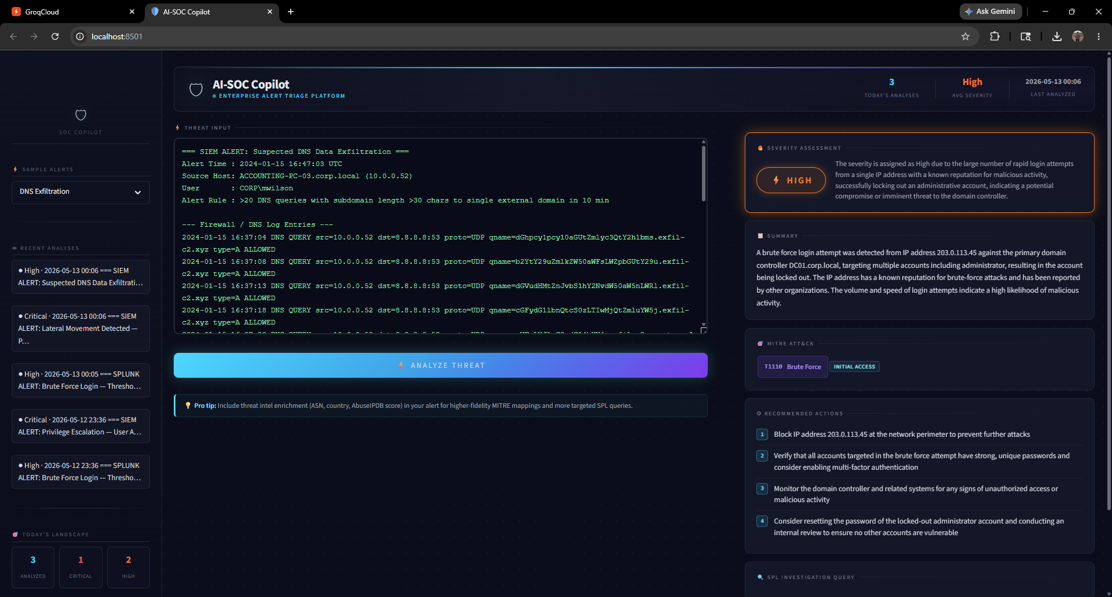Click the CRITICAL count card showing 1
Viewport: 1112px width, 597px height.
(x=81, y=567)
